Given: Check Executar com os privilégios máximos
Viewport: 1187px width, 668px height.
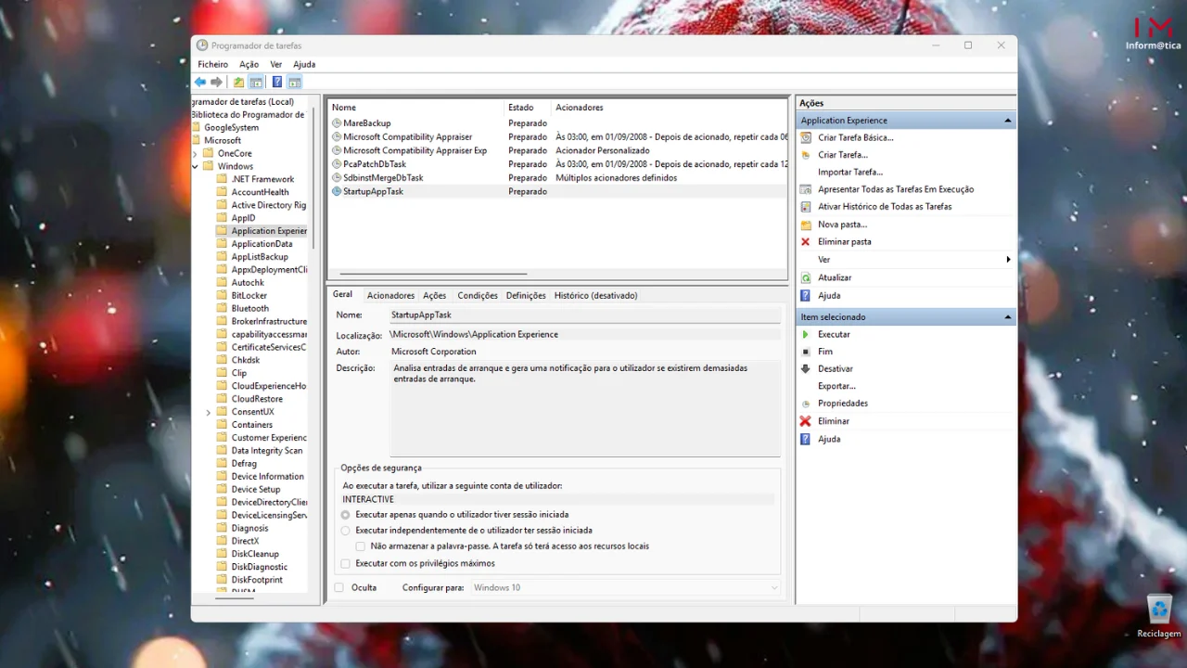Looking at the screenshot, I should click(346, 563).
